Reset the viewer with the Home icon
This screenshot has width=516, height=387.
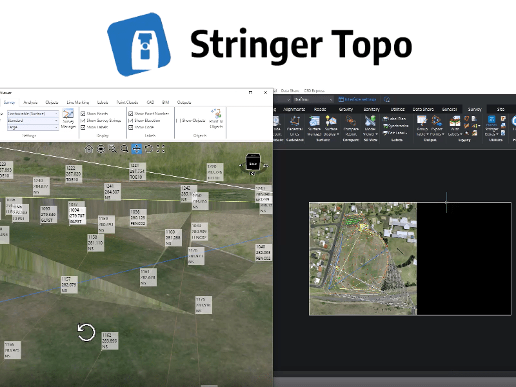(89, 149)
